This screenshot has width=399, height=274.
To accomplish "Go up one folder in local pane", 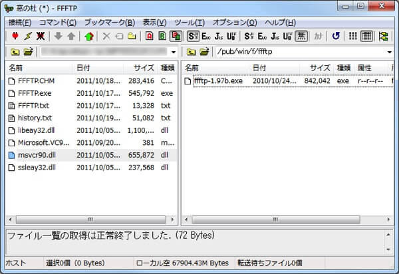I will pyautogui.click(x=15, y=52).
